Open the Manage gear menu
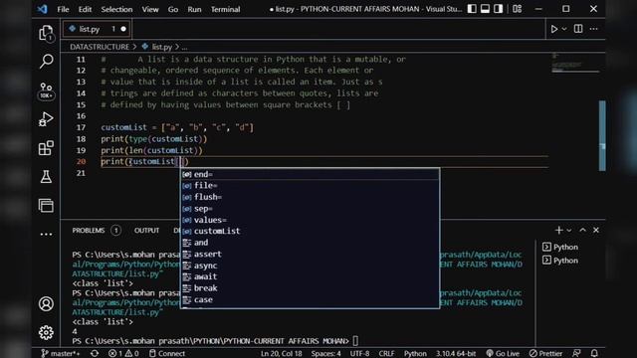Viewport: 637px width, 358px height. [46, 332]
